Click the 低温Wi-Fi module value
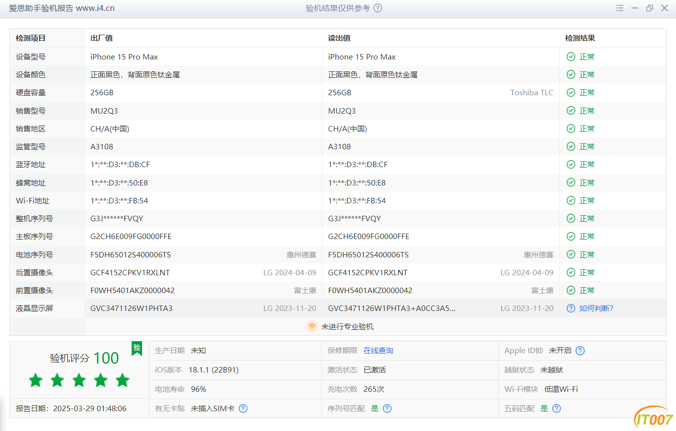This screenshot has width=676, height=431. (x=561, y=389)
